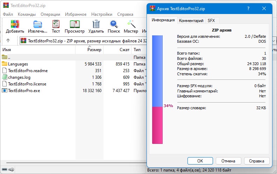Go up one level with arrow icon
Viewport: 277px width, 174px height.
pos(8,41)
